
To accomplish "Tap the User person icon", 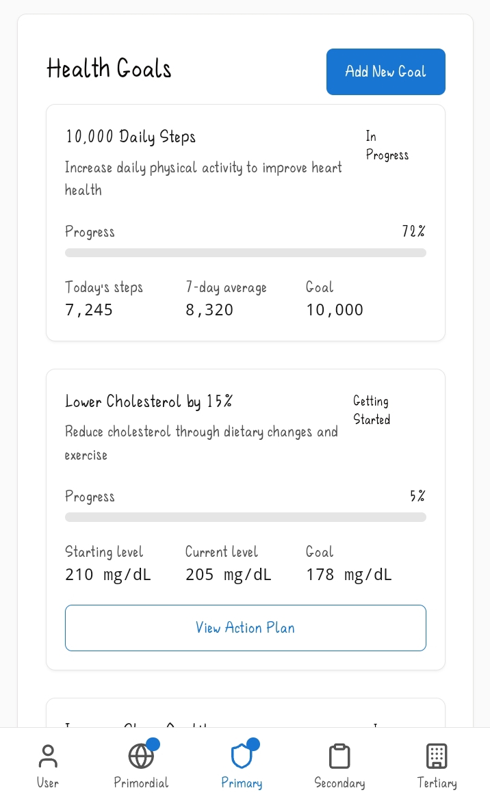I will click(48, 757).
